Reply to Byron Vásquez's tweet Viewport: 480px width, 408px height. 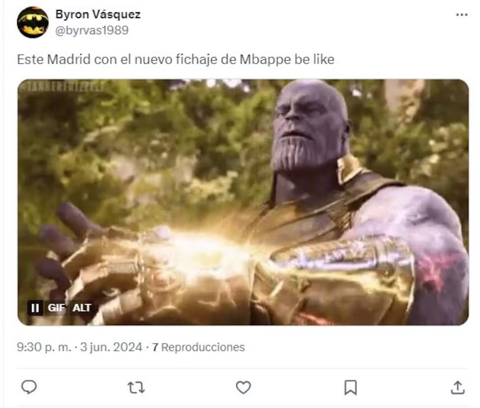[x=29, y=387]
